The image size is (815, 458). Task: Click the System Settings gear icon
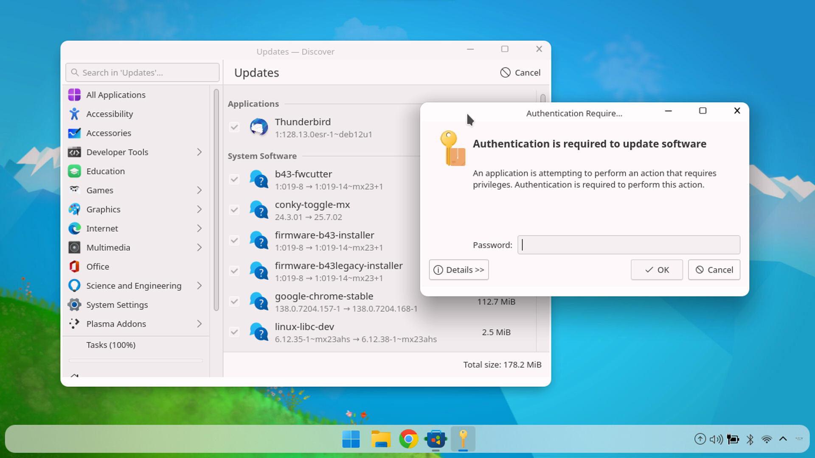click(x=74, y=304)
